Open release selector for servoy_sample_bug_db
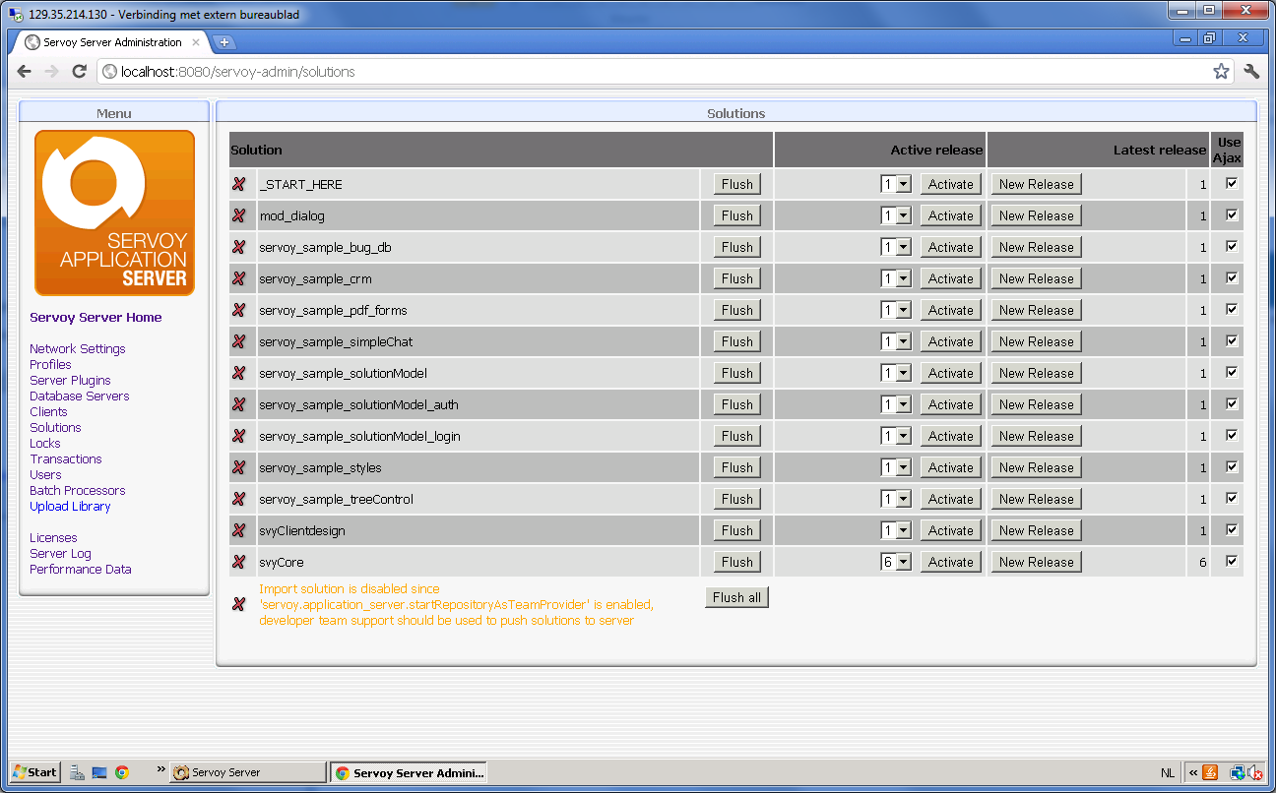This screenshot has width=1276, height=793. click(896, 247)
